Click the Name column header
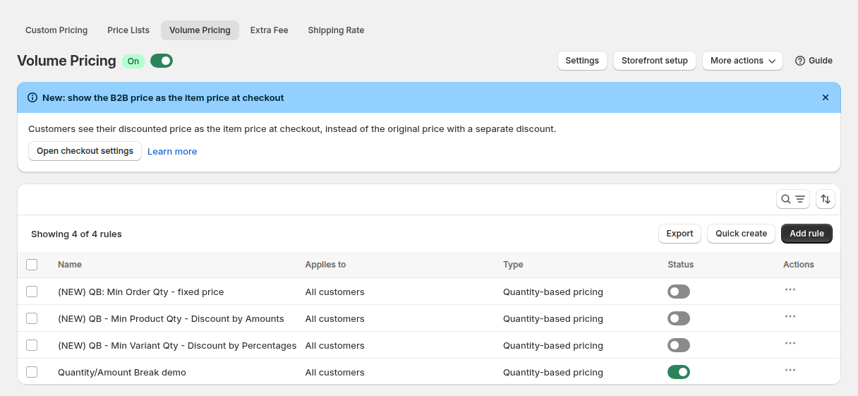The height and width of the screenshot is (396, 858). point(70,265)
